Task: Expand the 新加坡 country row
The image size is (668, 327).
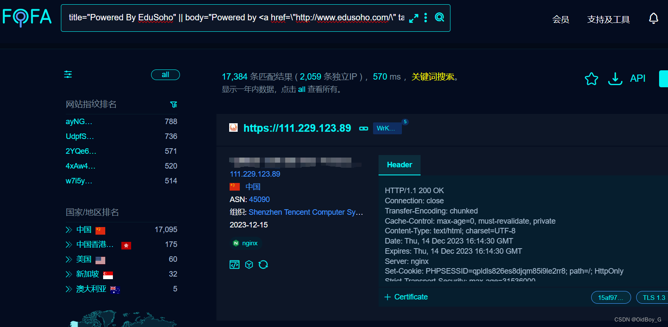Action: pos(69,274)
